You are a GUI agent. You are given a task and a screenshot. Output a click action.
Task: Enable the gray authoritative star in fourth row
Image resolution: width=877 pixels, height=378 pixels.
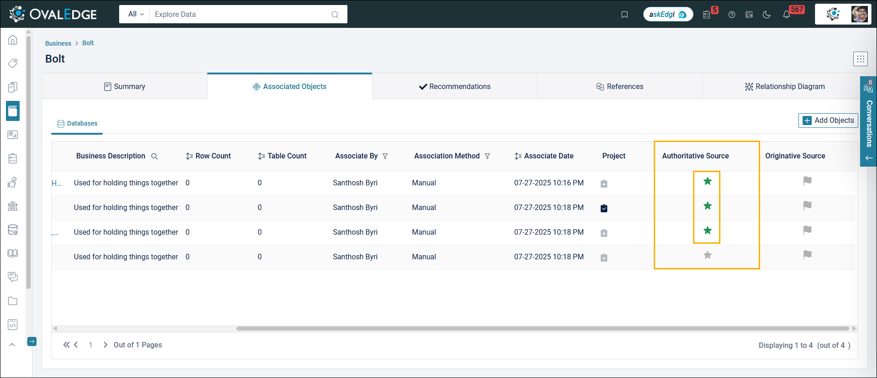pyautogui.click(x=707, y=255)
